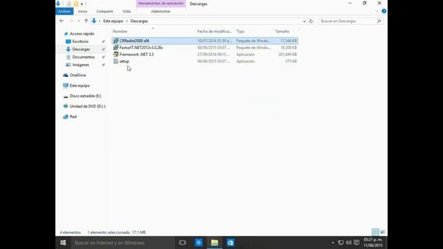Open the Archivo ribbon tab

[64, 11]
